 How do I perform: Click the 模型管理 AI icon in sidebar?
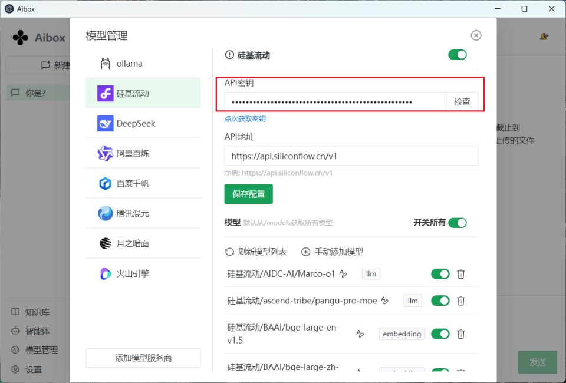[x=15, y=350]
